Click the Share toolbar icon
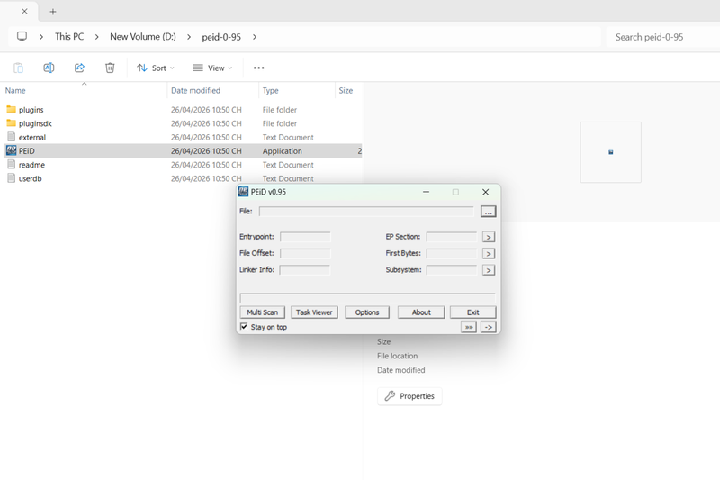720x480 pixels. point(79,68)
